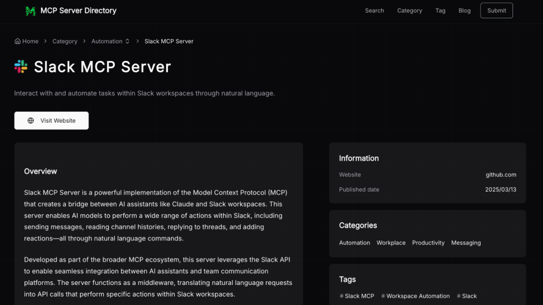Open the github.com website link
This screenshot has width=543, height=305.
501,174
